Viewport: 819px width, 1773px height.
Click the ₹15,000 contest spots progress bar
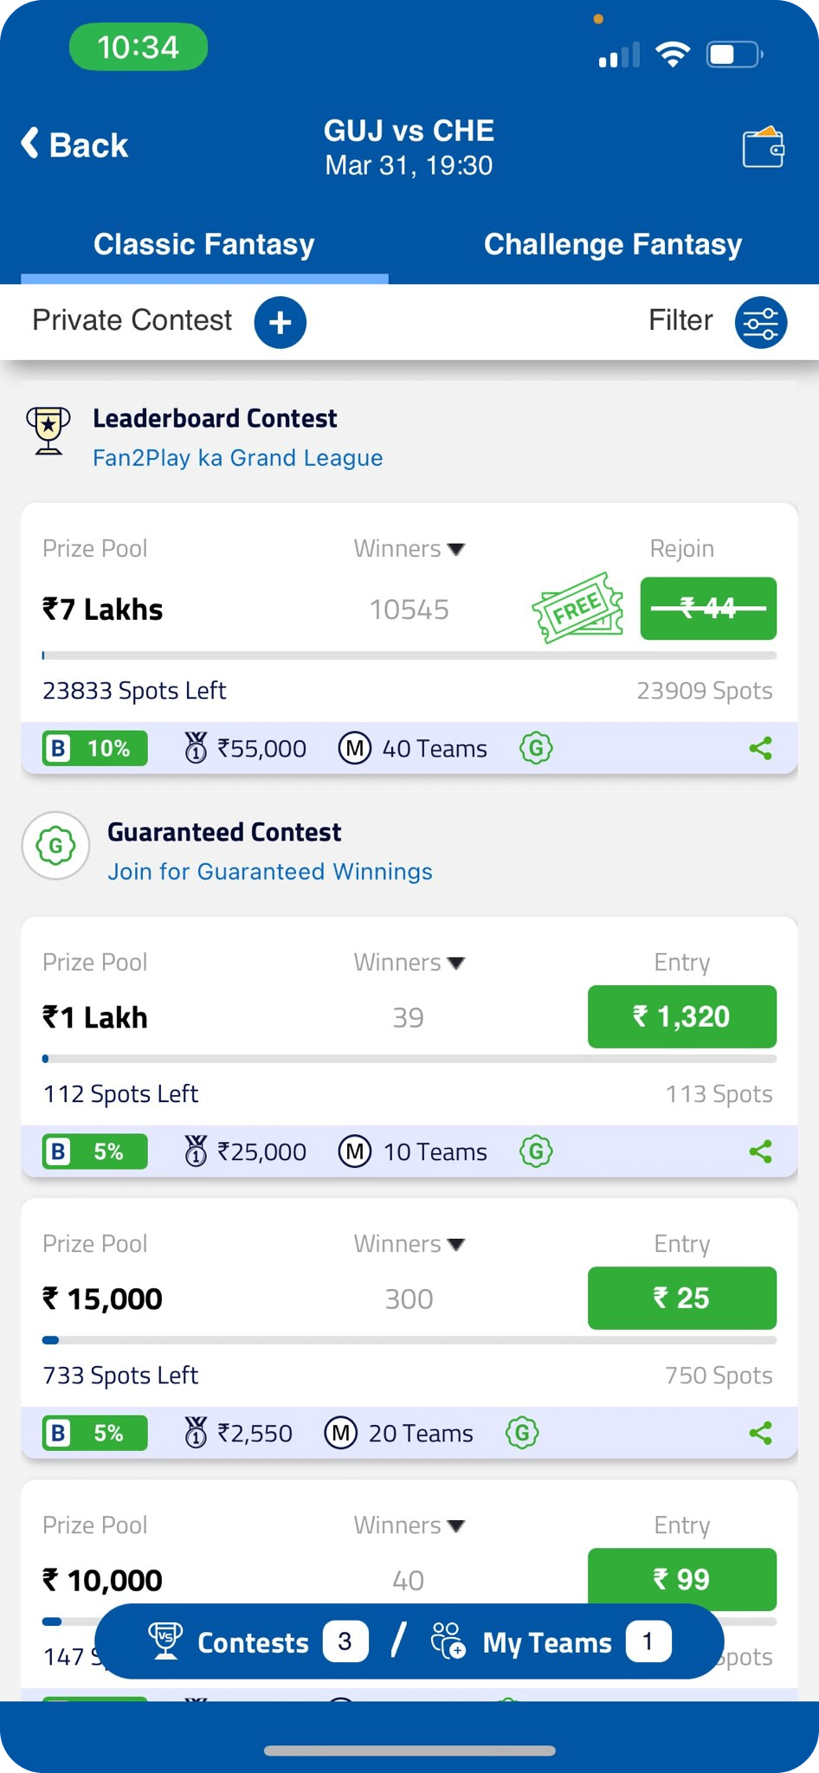[409, 1340]
